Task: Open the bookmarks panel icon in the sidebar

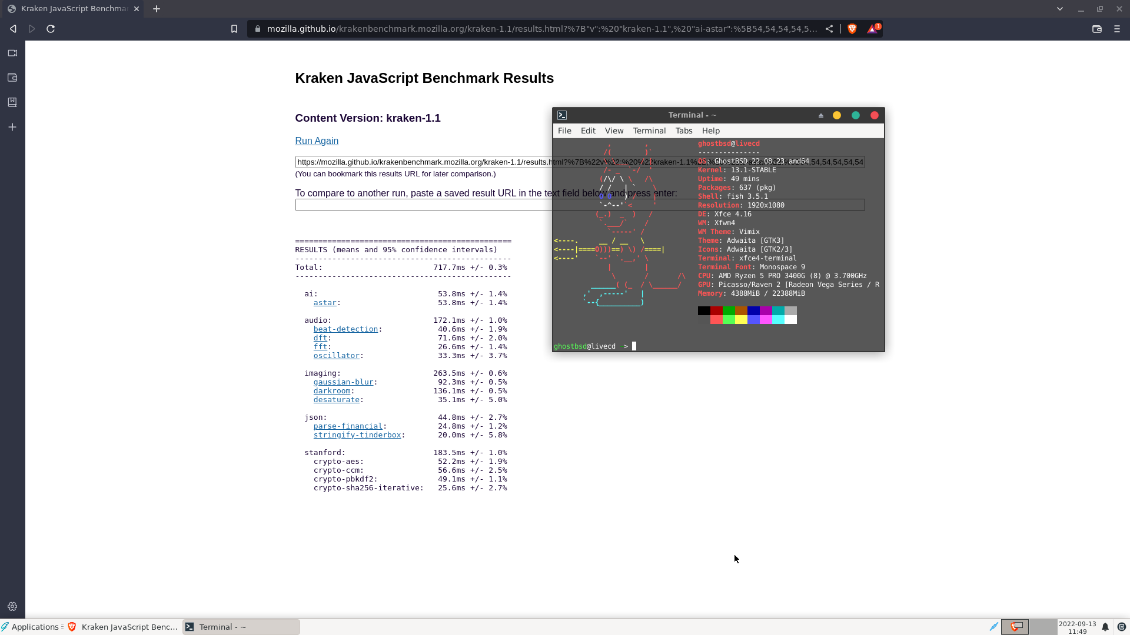Action: 12,102
